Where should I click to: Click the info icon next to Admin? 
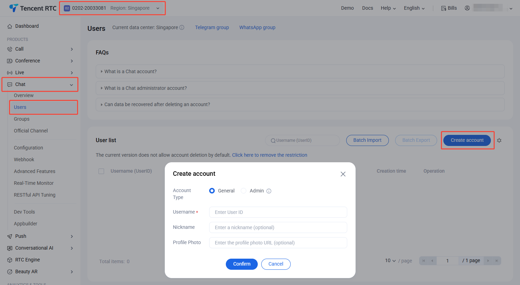tap(269, 191)
